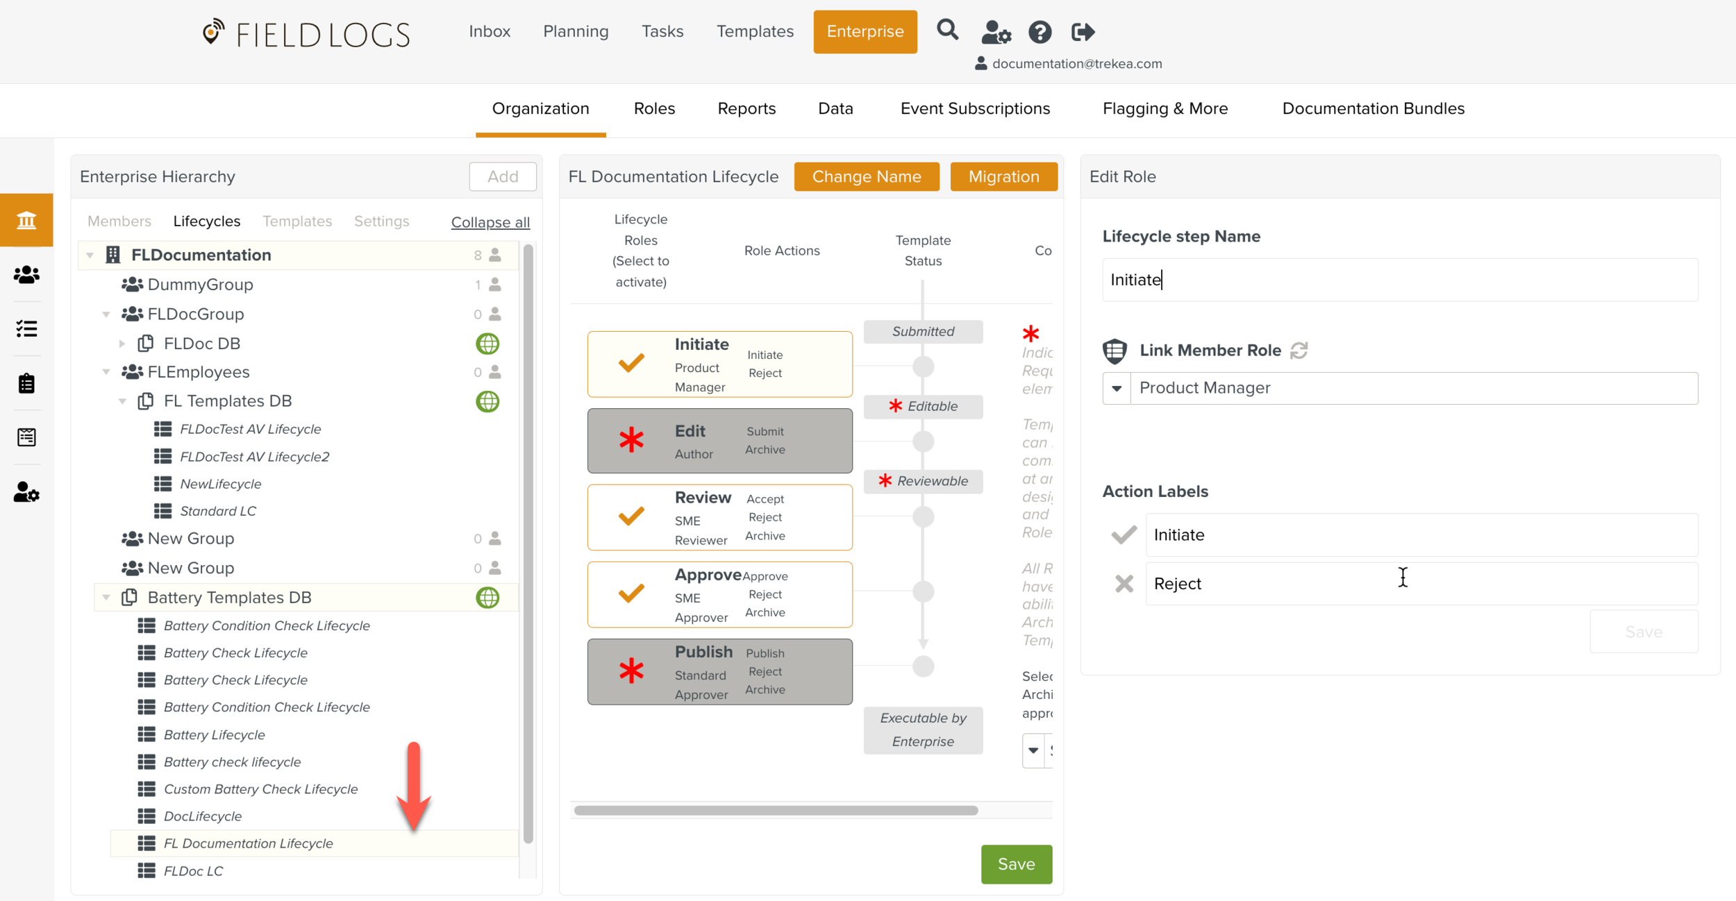Toggle the Review SME Reviewer checkmark
Image resolution: width=1736 pixels, height=901 pixels.
pos(631,516)
